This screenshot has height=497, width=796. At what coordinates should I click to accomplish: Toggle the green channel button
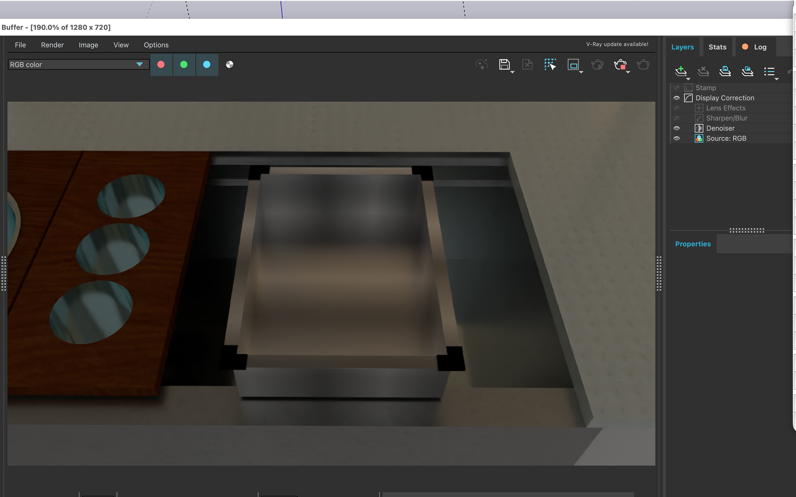[184, 64]
